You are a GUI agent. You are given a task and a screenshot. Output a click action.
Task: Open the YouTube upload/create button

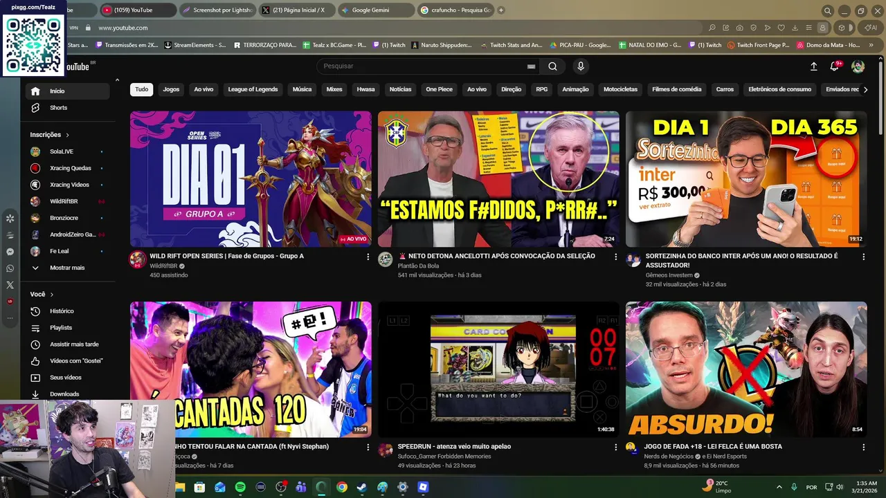point(813,66)
